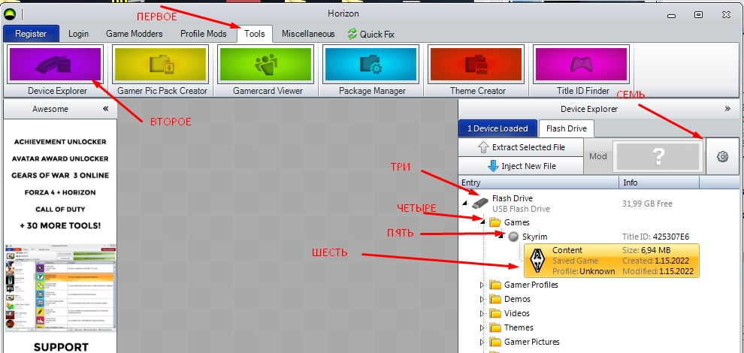Click the Avatar Award Unlocker ad text
The image size is (744, 353).
click(x=60, y=158)
